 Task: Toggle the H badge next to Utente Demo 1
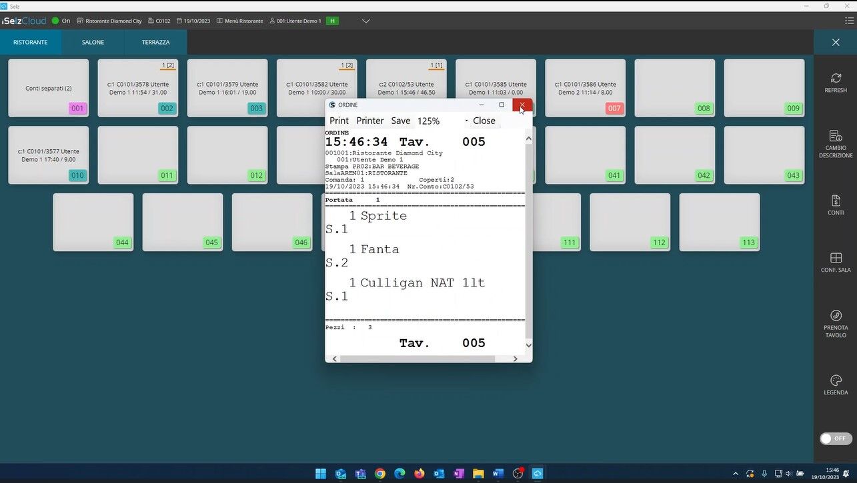(x=332, y=21)
